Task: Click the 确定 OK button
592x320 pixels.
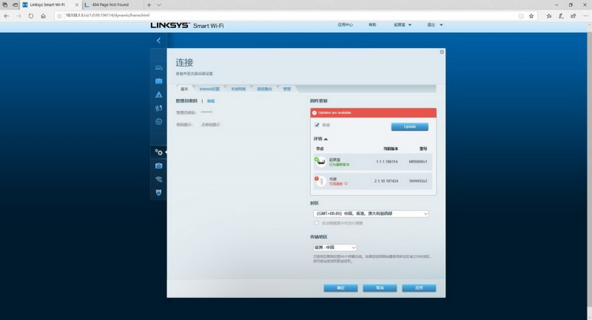Action: (x=340, y=288)
